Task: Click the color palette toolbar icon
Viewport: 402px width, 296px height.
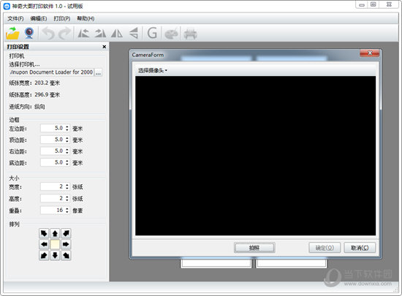Action: (171, 34)
